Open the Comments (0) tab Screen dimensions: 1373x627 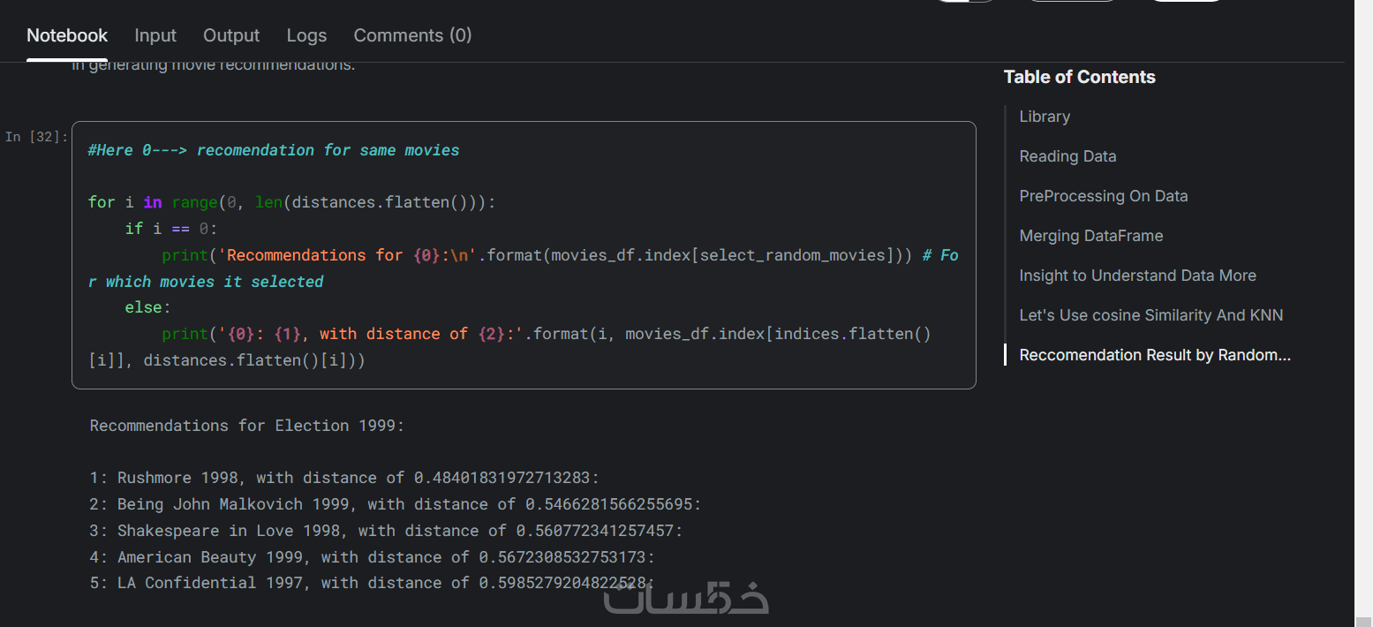pos(412,35)
